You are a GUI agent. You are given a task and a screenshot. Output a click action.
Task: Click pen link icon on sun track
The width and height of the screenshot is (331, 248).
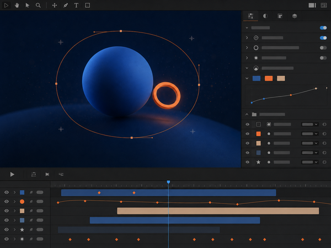[x=31, y=239]
